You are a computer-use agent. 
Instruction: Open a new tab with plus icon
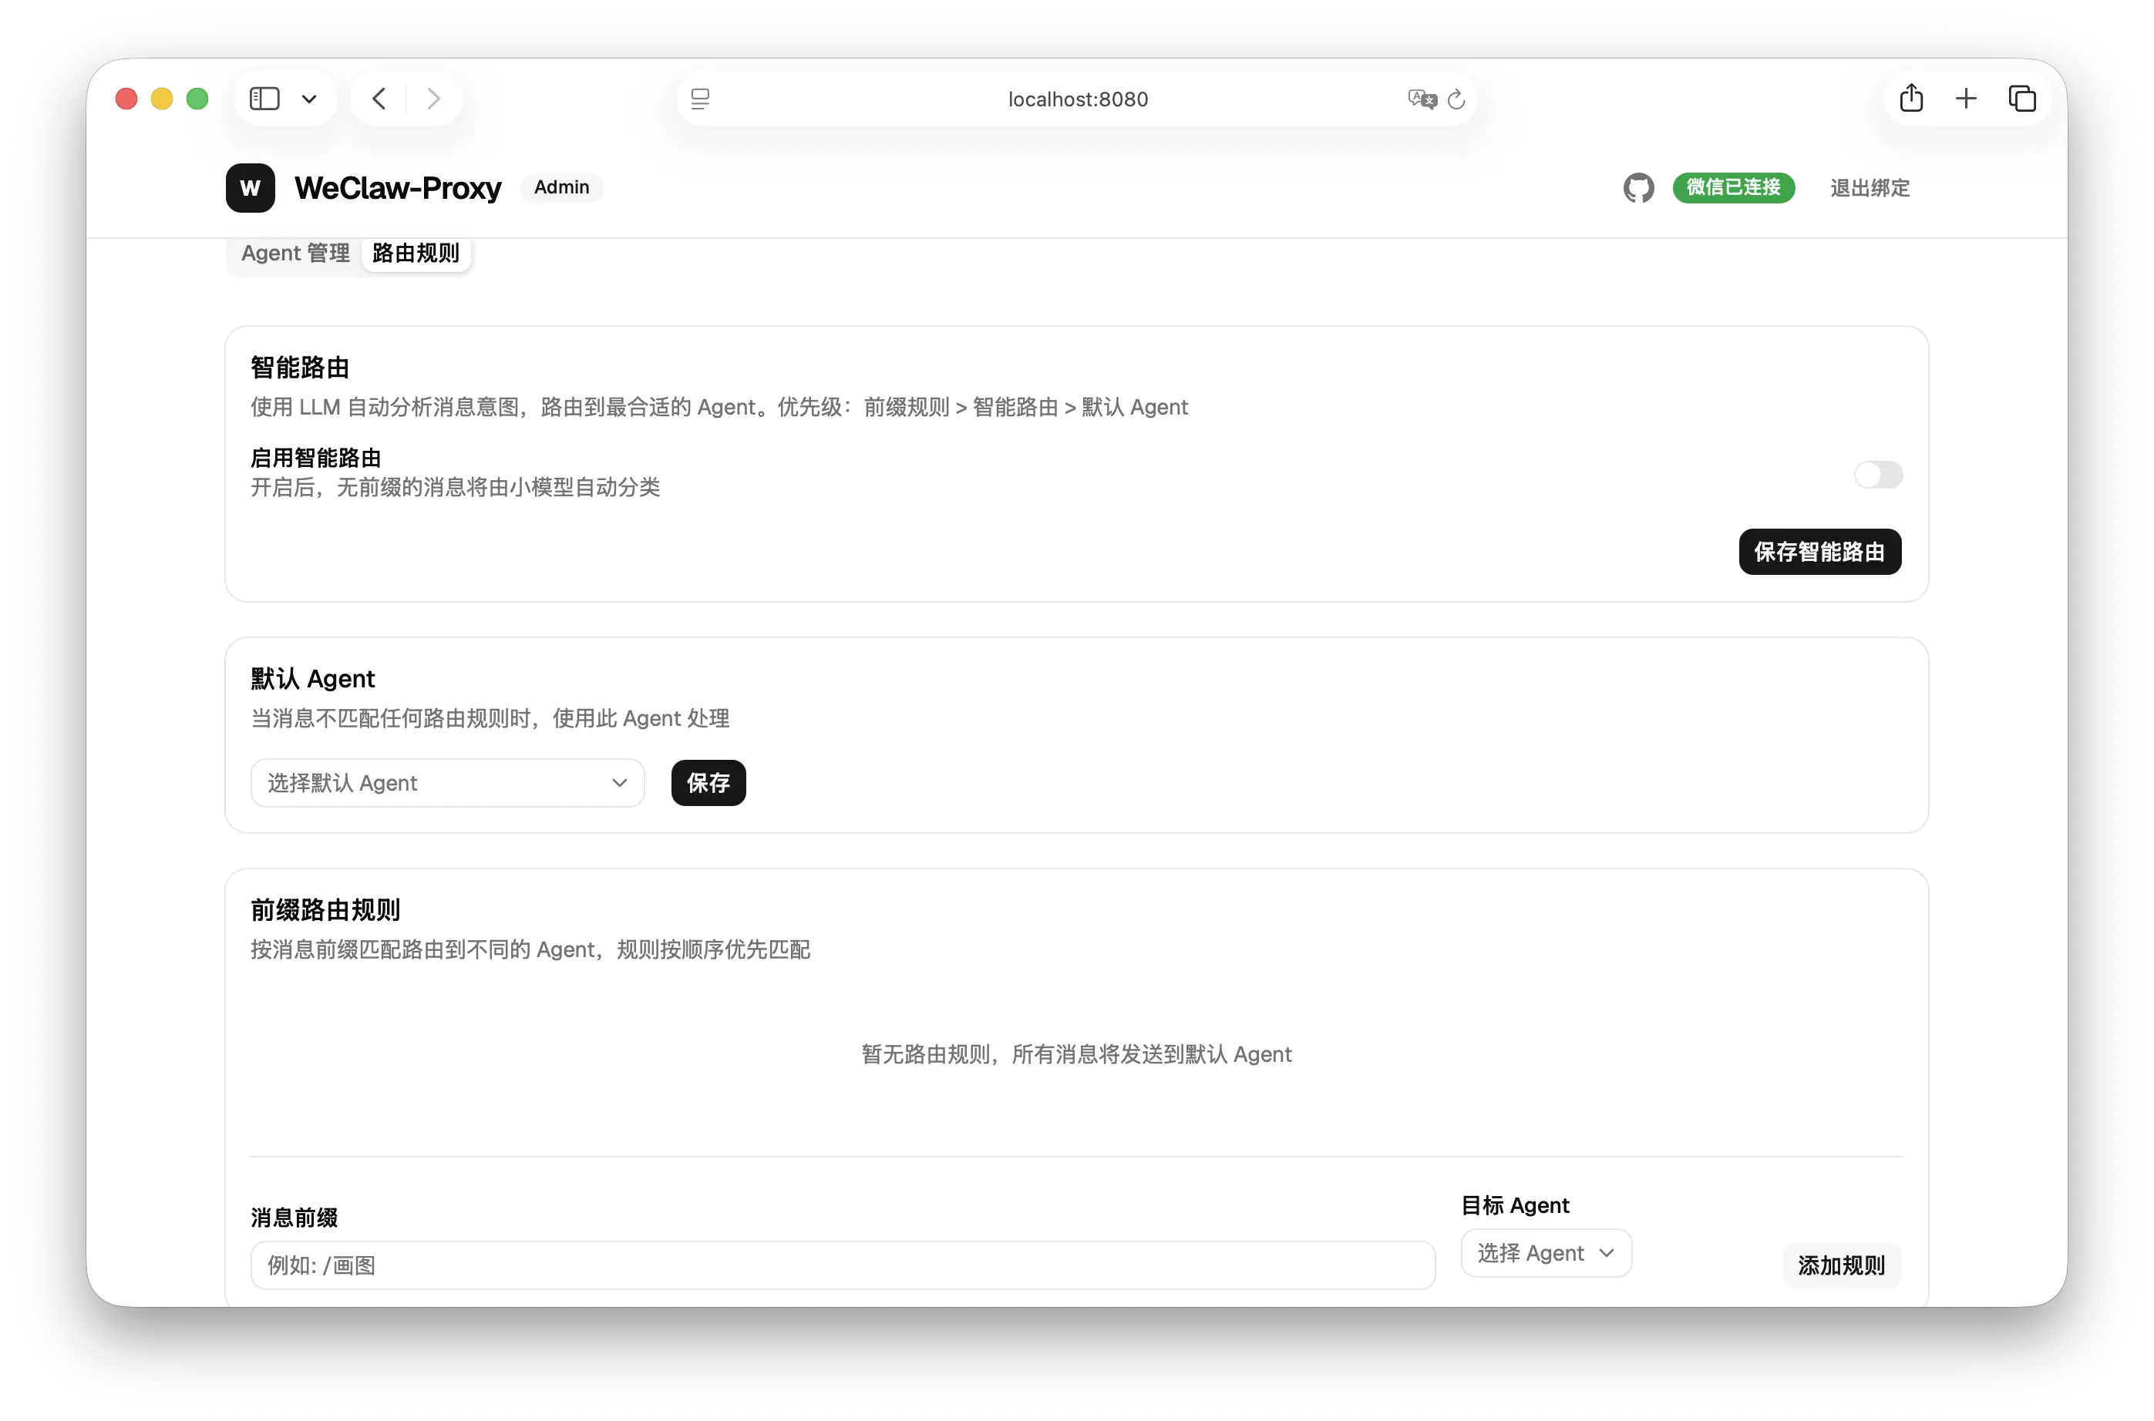pyautogui.click(x=1965, y=98)
